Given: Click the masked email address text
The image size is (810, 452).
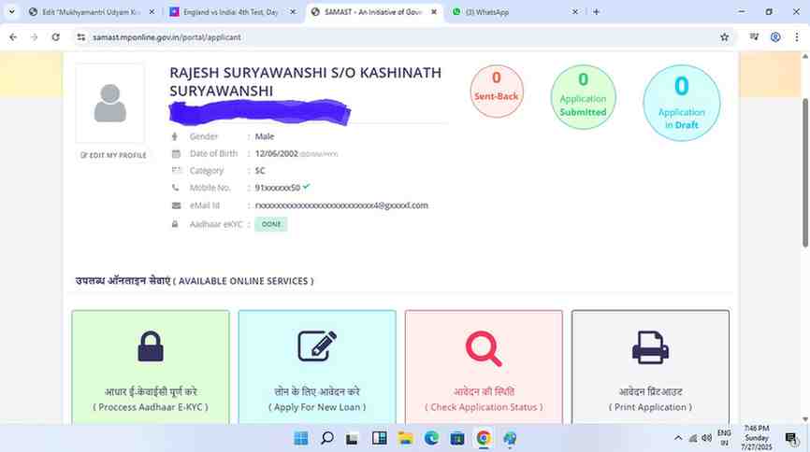Looking at the screenshot, I should tap(341, 205).
